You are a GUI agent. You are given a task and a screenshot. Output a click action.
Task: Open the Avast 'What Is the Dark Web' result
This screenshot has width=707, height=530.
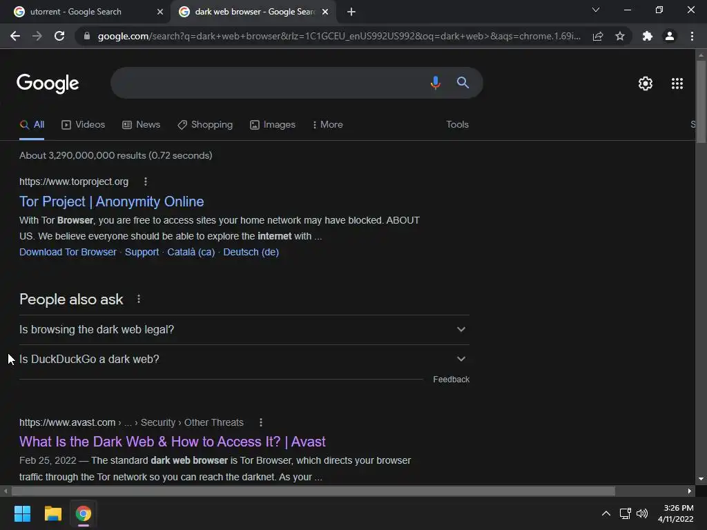click(x=172, y=442)
